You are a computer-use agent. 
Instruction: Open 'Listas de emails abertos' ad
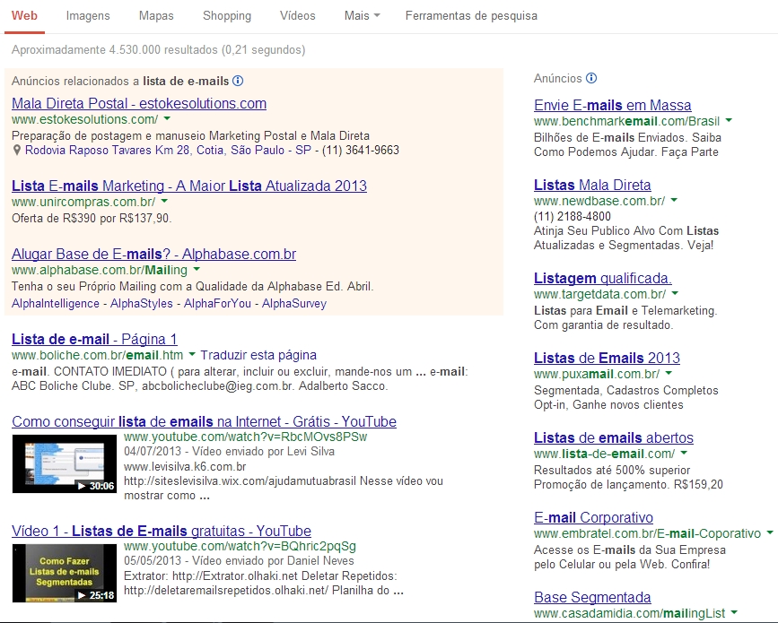[x=613, y=437]
